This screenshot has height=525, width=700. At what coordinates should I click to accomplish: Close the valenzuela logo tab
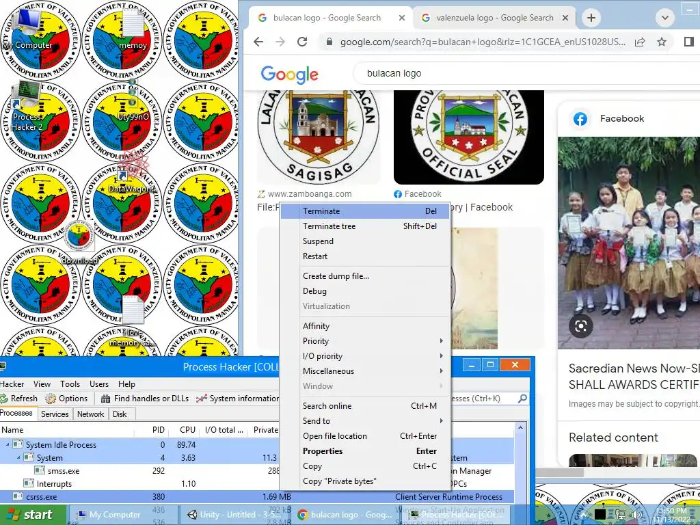click(565, 18)
